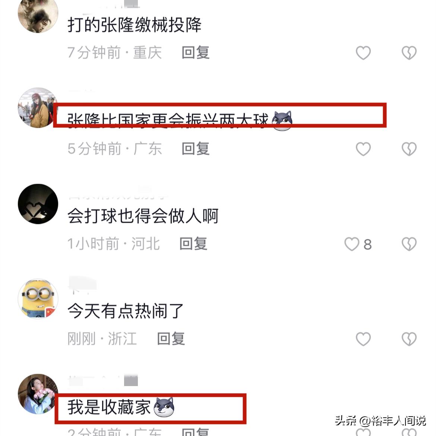Like the comment posted 5分钟前 from 广东
Image resolution: width=436 pixels, height=436 pixels.
point(363,149)
